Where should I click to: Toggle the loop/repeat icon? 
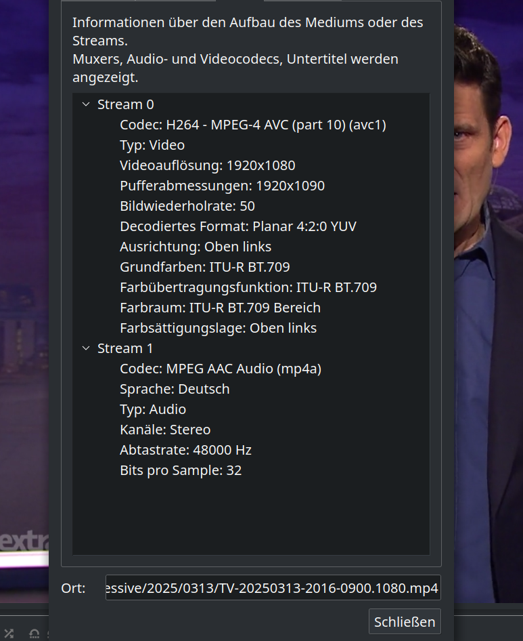coord(34,634)
